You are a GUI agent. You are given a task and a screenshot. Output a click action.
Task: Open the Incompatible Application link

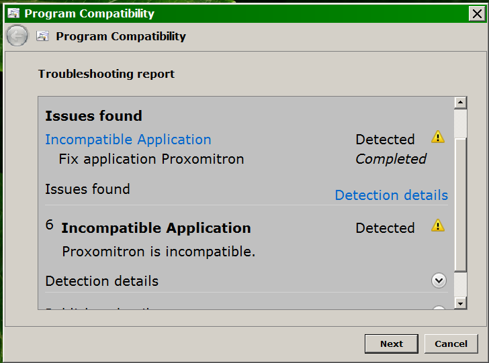pyautogui.click(x=128, y=140)
